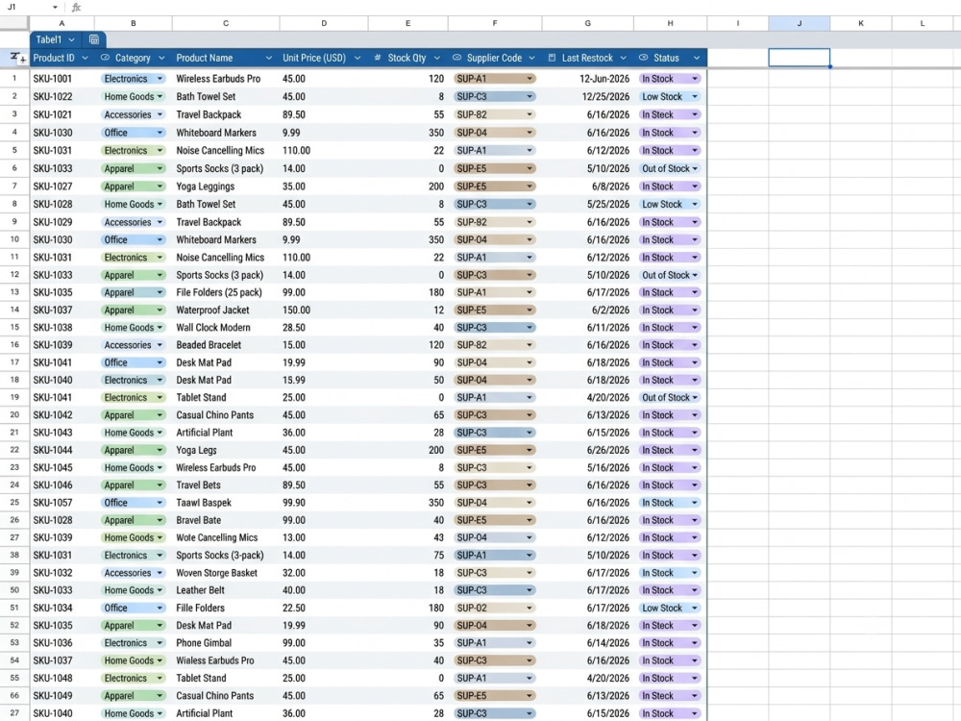Viewport: 961px width, 721px height.
Task: Select column J header
Action: (x=800, y=23)
